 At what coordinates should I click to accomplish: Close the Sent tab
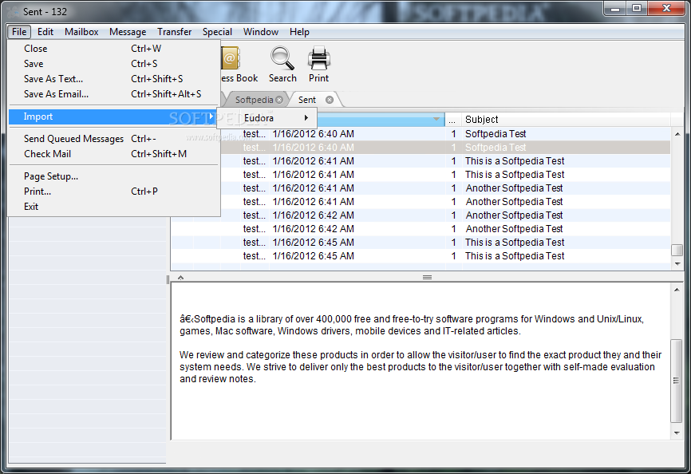(x=330, y=100)
